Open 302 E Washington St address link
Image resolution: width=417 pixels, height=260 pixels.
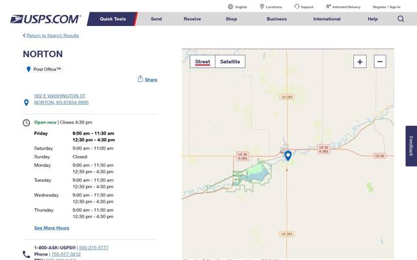point(60,96)
